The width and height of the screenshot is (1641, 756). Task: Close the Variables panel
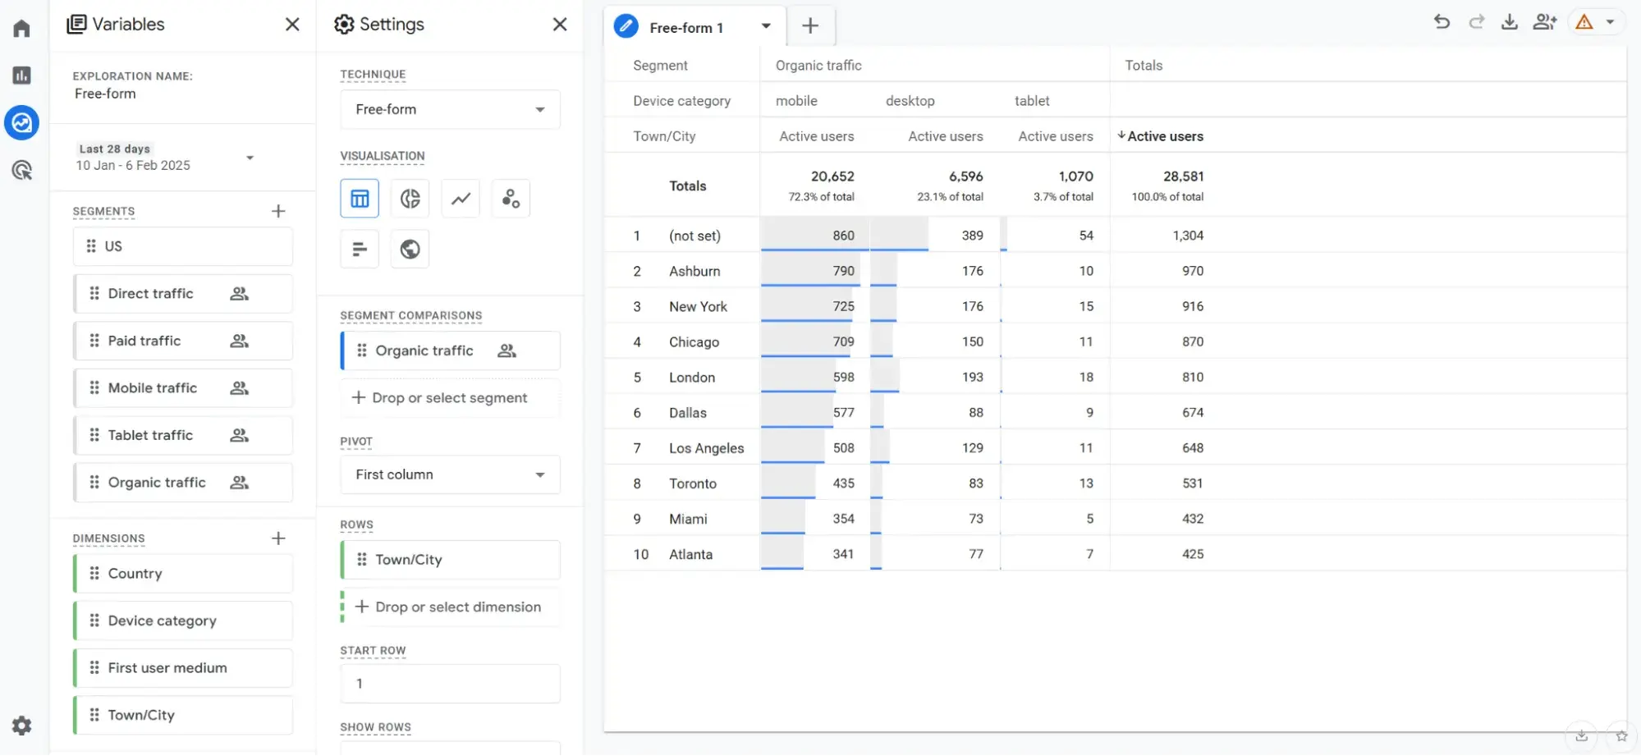tap(292, 25)
